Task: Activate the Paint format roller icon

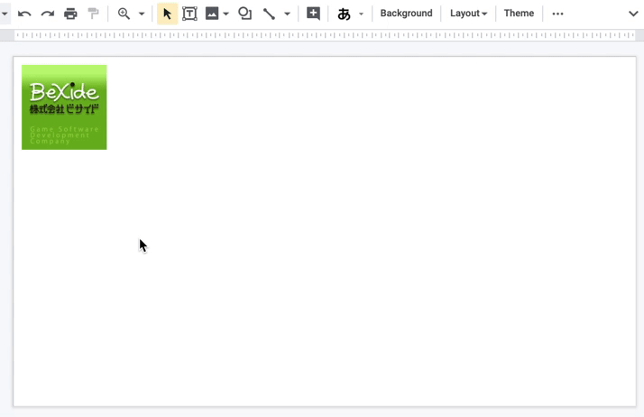Action: click(x=94, y=14)
